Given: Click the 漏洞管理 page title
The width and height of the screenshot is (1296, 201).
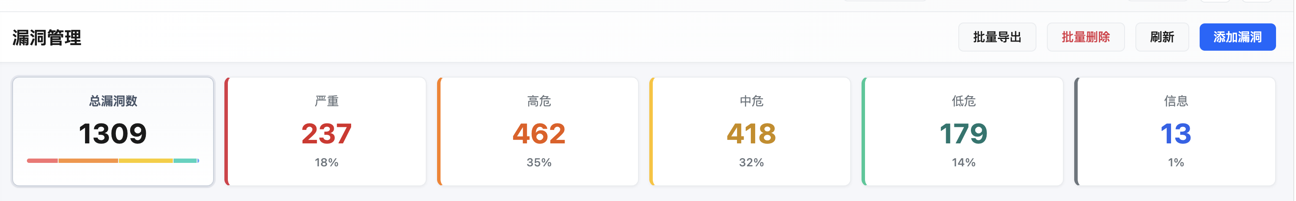Looking at the screenshot, I should coord(47,38).
